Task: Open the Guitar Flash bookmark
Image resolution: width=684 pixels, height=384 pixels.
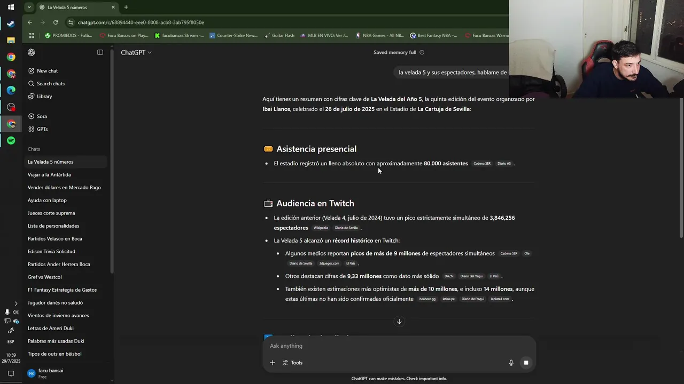Action: (x=279, y=36)
